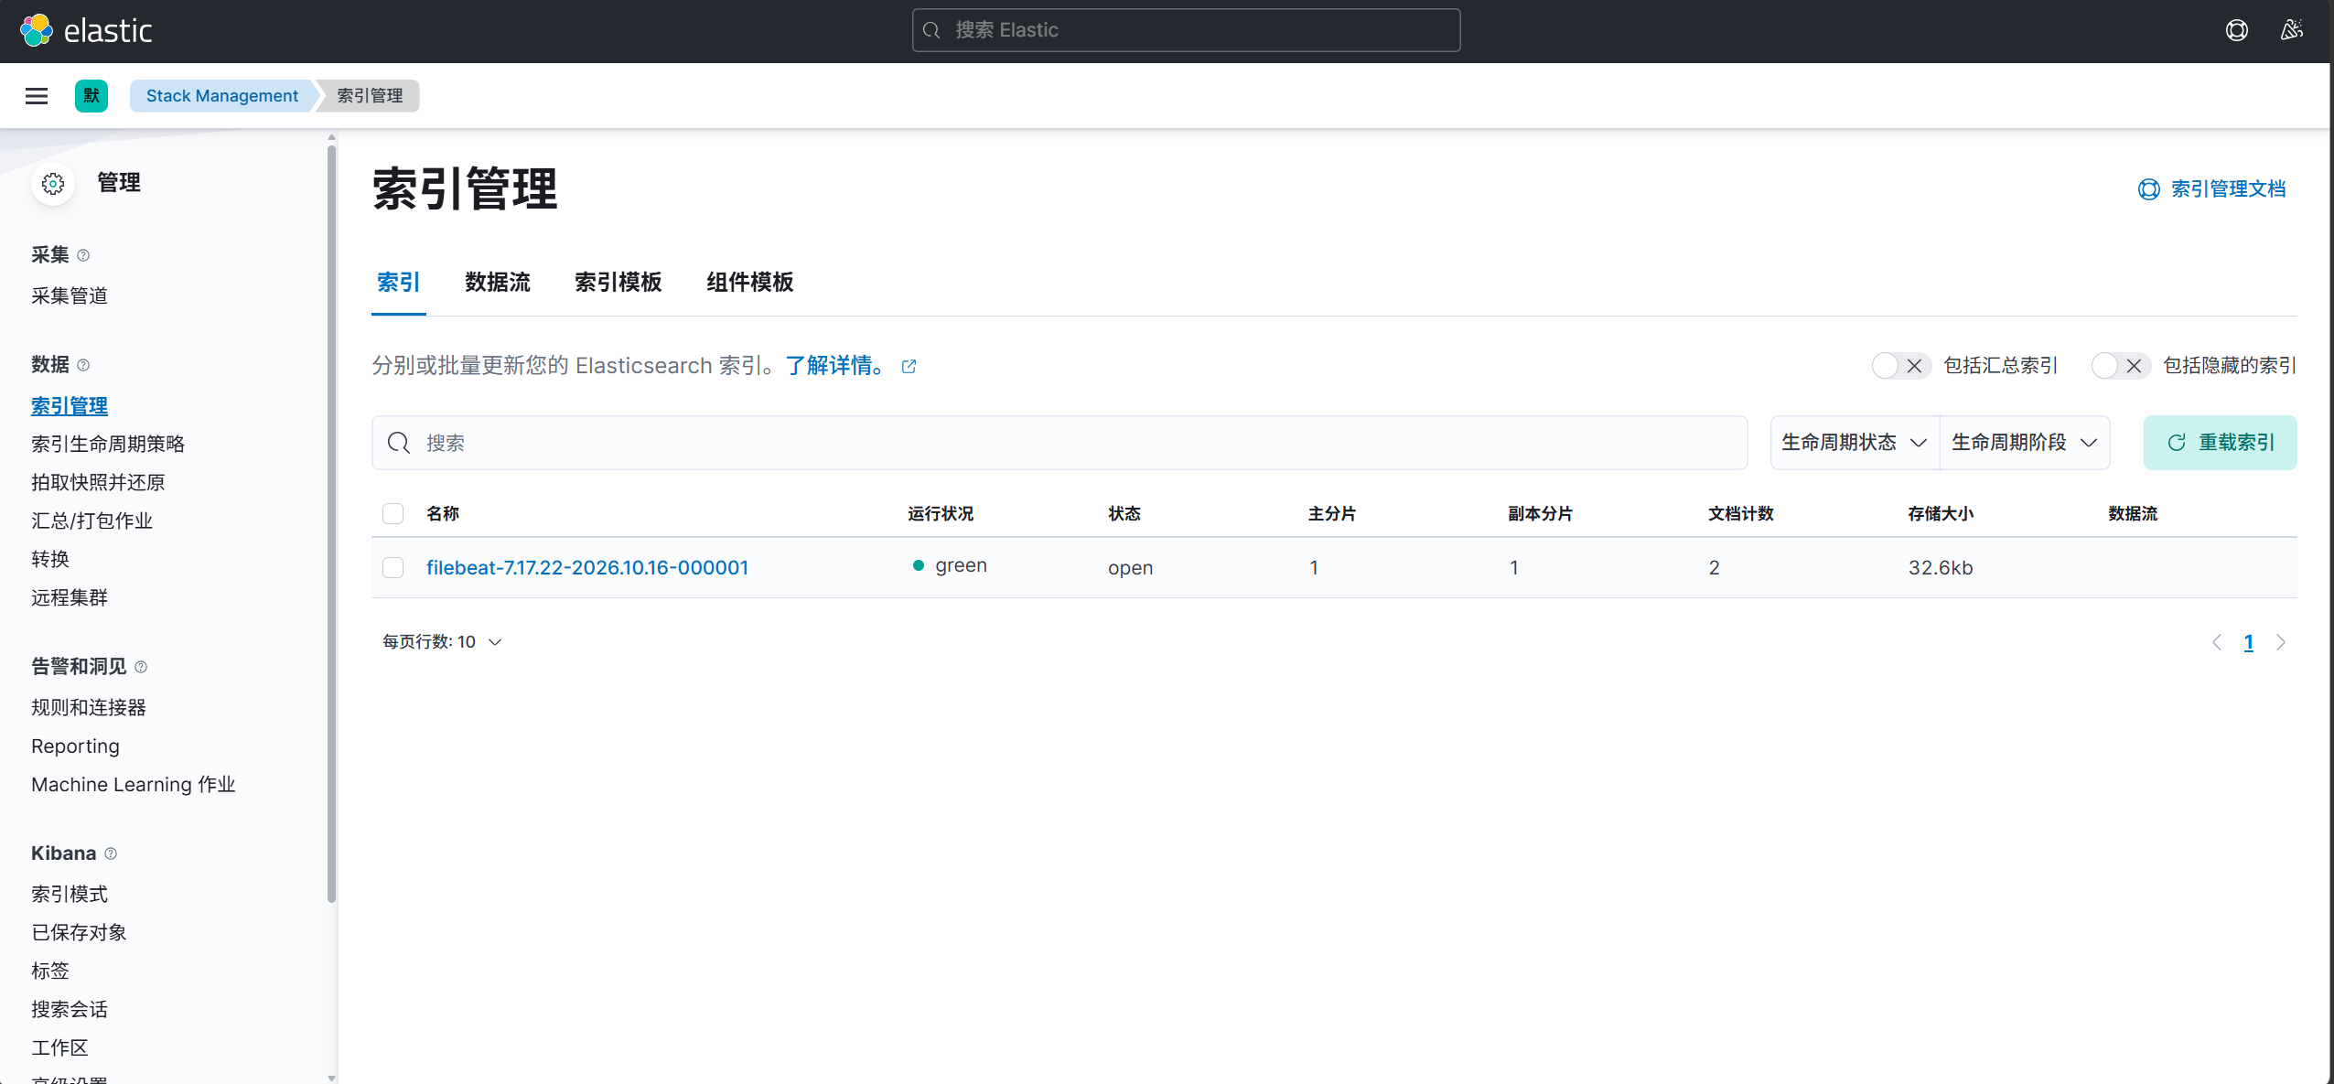Sort by the 存储大小 column header
Image resolution: width=2334 pixels, height=1084 pixels.
pos(1941,513)
